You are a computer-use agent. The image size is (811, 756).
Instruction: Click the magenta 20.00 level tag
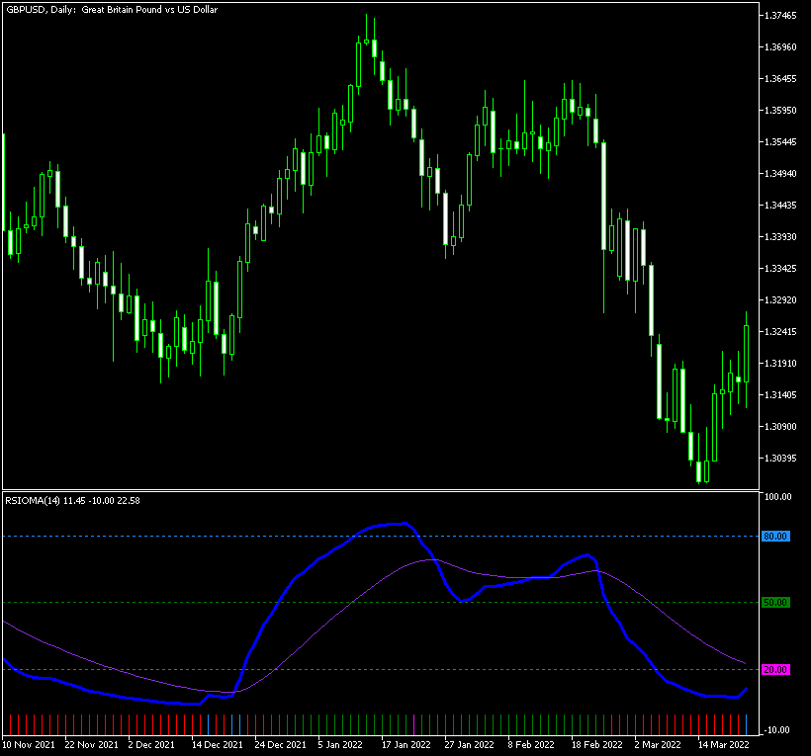pos(776,669)
